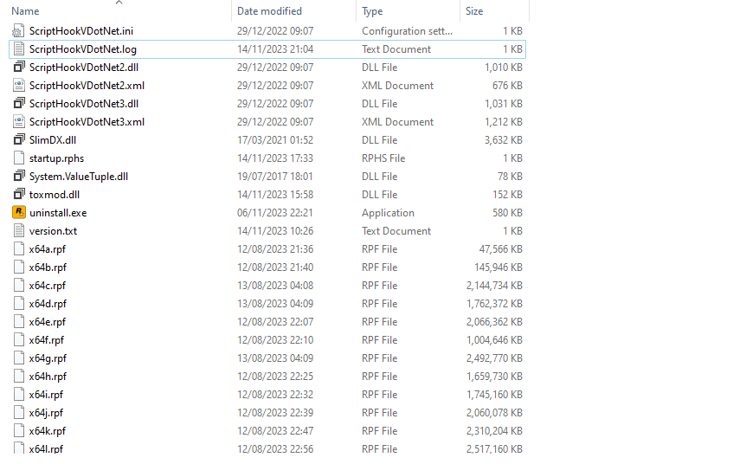Image resolution: width=746 pixels, height=464 pixels.
Task: Click the ScriptHookVDotNet2.dll file icon
Action: click(19, 68)
